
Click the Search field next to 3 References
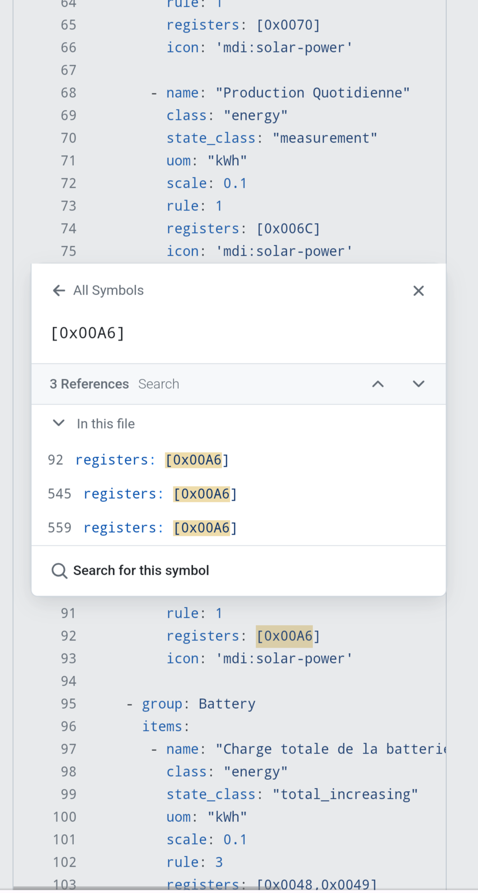(x=159, y=384)
